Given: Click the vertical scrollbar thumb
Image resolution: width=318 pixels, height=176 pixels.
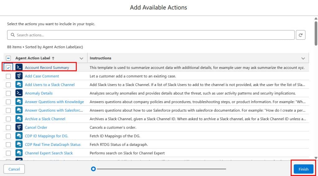Looking at the screenshot, I should point(316,33).
